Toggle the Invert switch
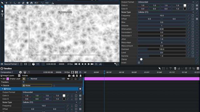This screenshot has height=112, width=200. pos(140,63)
